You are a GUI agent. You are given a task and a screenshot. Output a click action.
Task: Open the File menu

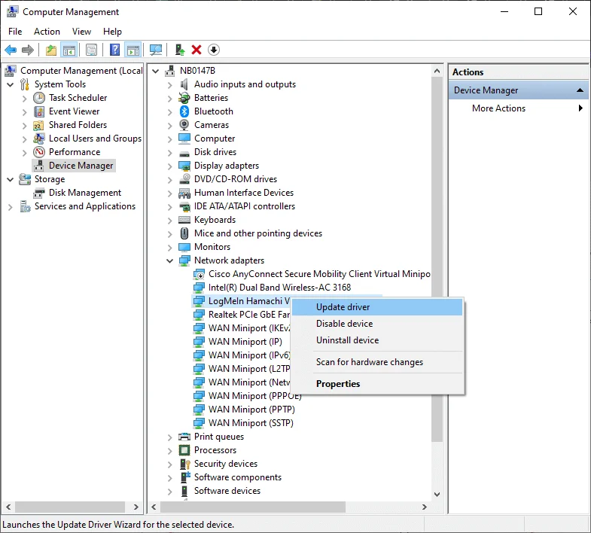tap(15, 32)
